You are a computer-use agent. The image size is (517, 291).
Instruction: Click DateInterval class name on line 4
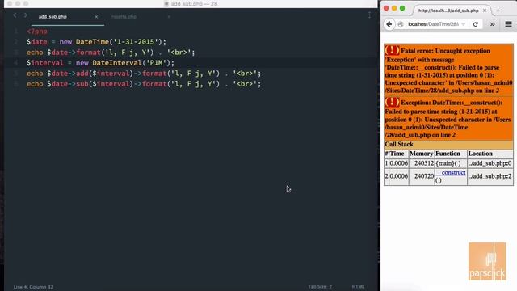tap(116, 63)
